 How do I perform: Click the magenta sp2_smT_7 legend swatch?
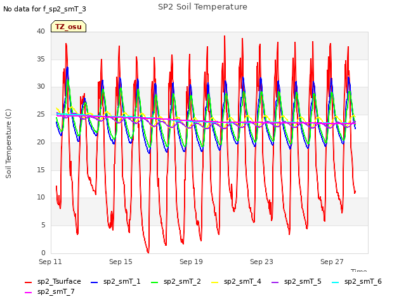pyautogui.click(x=28, y=293)
